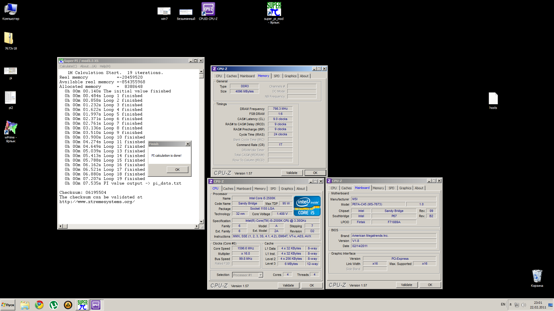Viewport: 554px width, 311px height.
Task: Click the DRAM Frequency 798.3 MHz value
Action: 280,109
